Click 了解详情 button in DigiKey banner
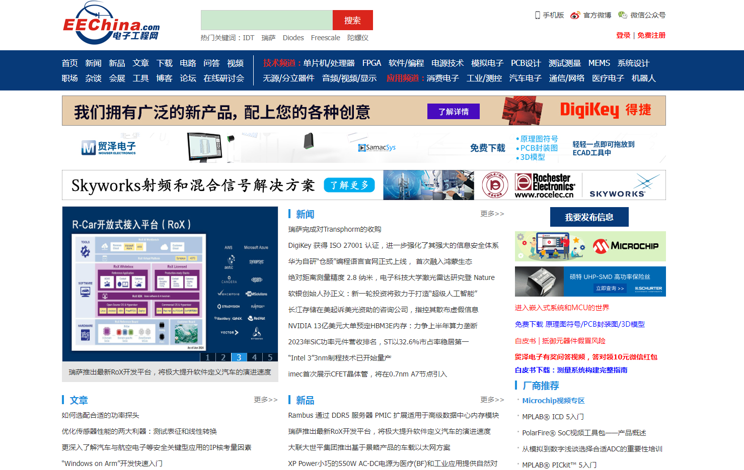Image resolution: width=744 pixels, height=470 pixels. point(453,112)
